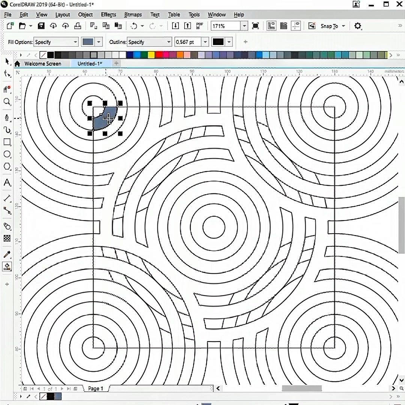This screenshot has width=405, height=405.
Task: Select the Artistic Media tool
Action: 7,130
